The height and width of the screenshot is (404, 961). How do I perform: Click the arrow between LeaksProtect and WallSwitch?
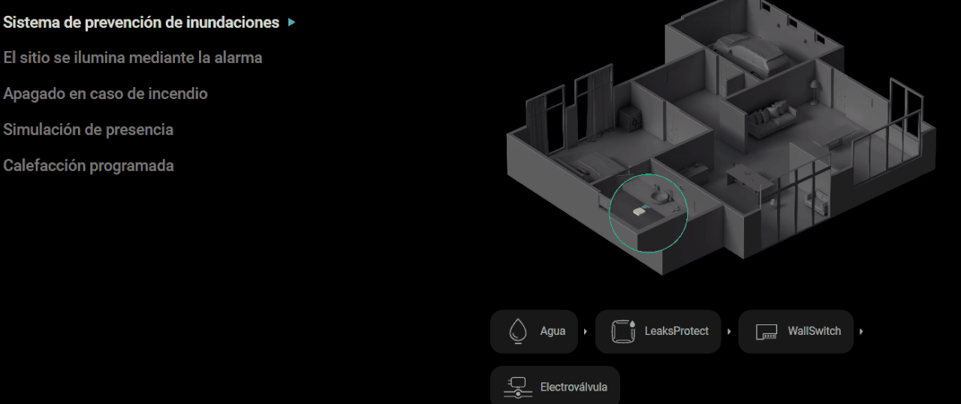pos(729,331)
